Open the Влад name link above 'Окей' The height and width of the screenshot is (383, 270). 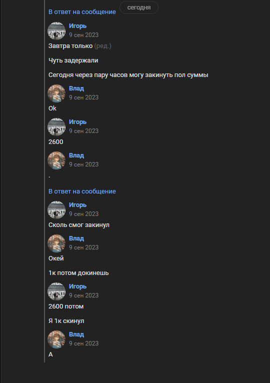76,238
